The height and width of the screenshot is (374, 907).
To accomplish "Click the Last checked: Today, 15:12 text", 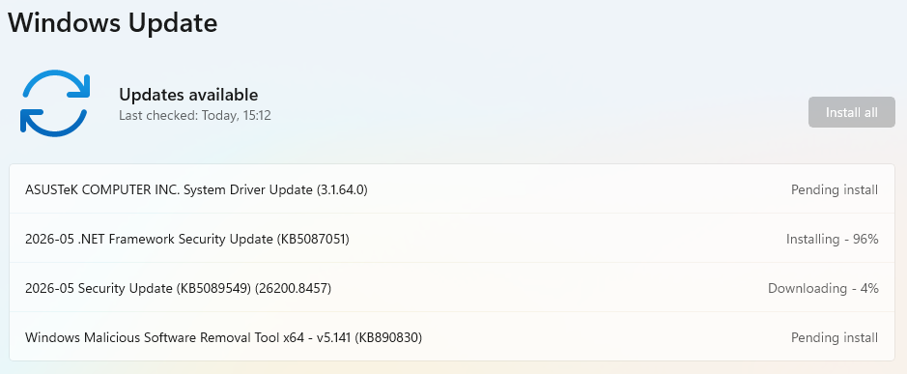I will click(x=195, y=116).
